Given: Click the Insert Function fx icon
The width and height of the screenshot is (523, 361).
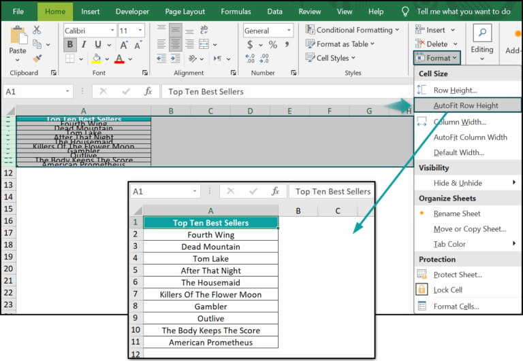Looking at the screenshot, I should 148,92.
